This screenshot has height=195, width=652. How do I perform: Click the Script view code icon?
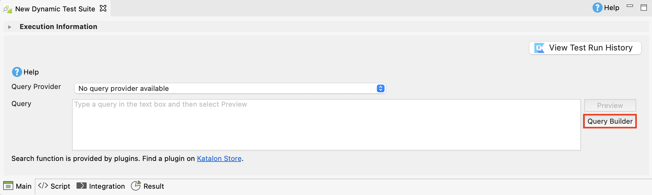(x=43, y=186)
